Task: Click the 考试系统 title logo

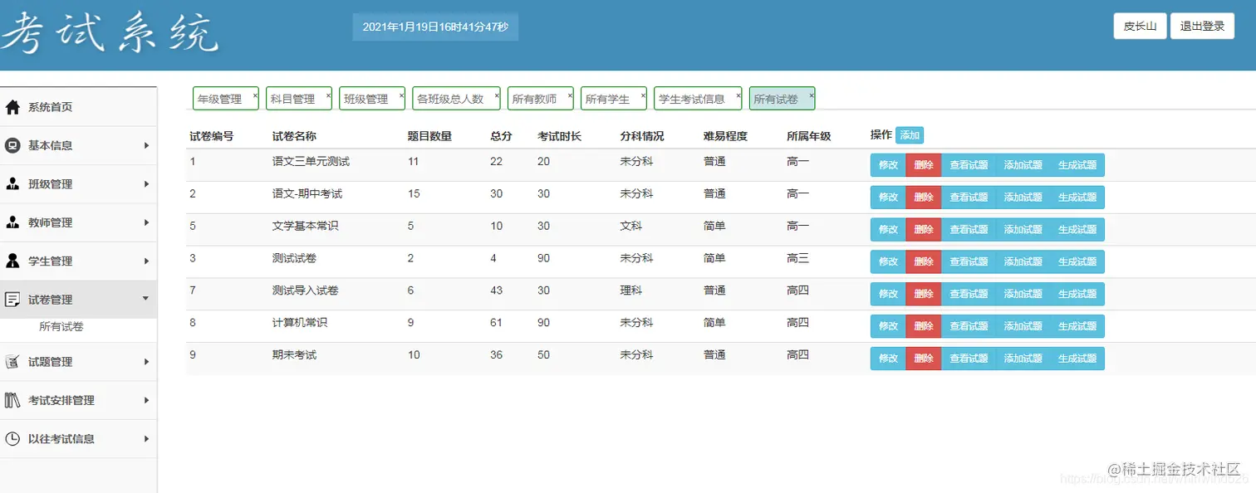Action: (110, 33)
